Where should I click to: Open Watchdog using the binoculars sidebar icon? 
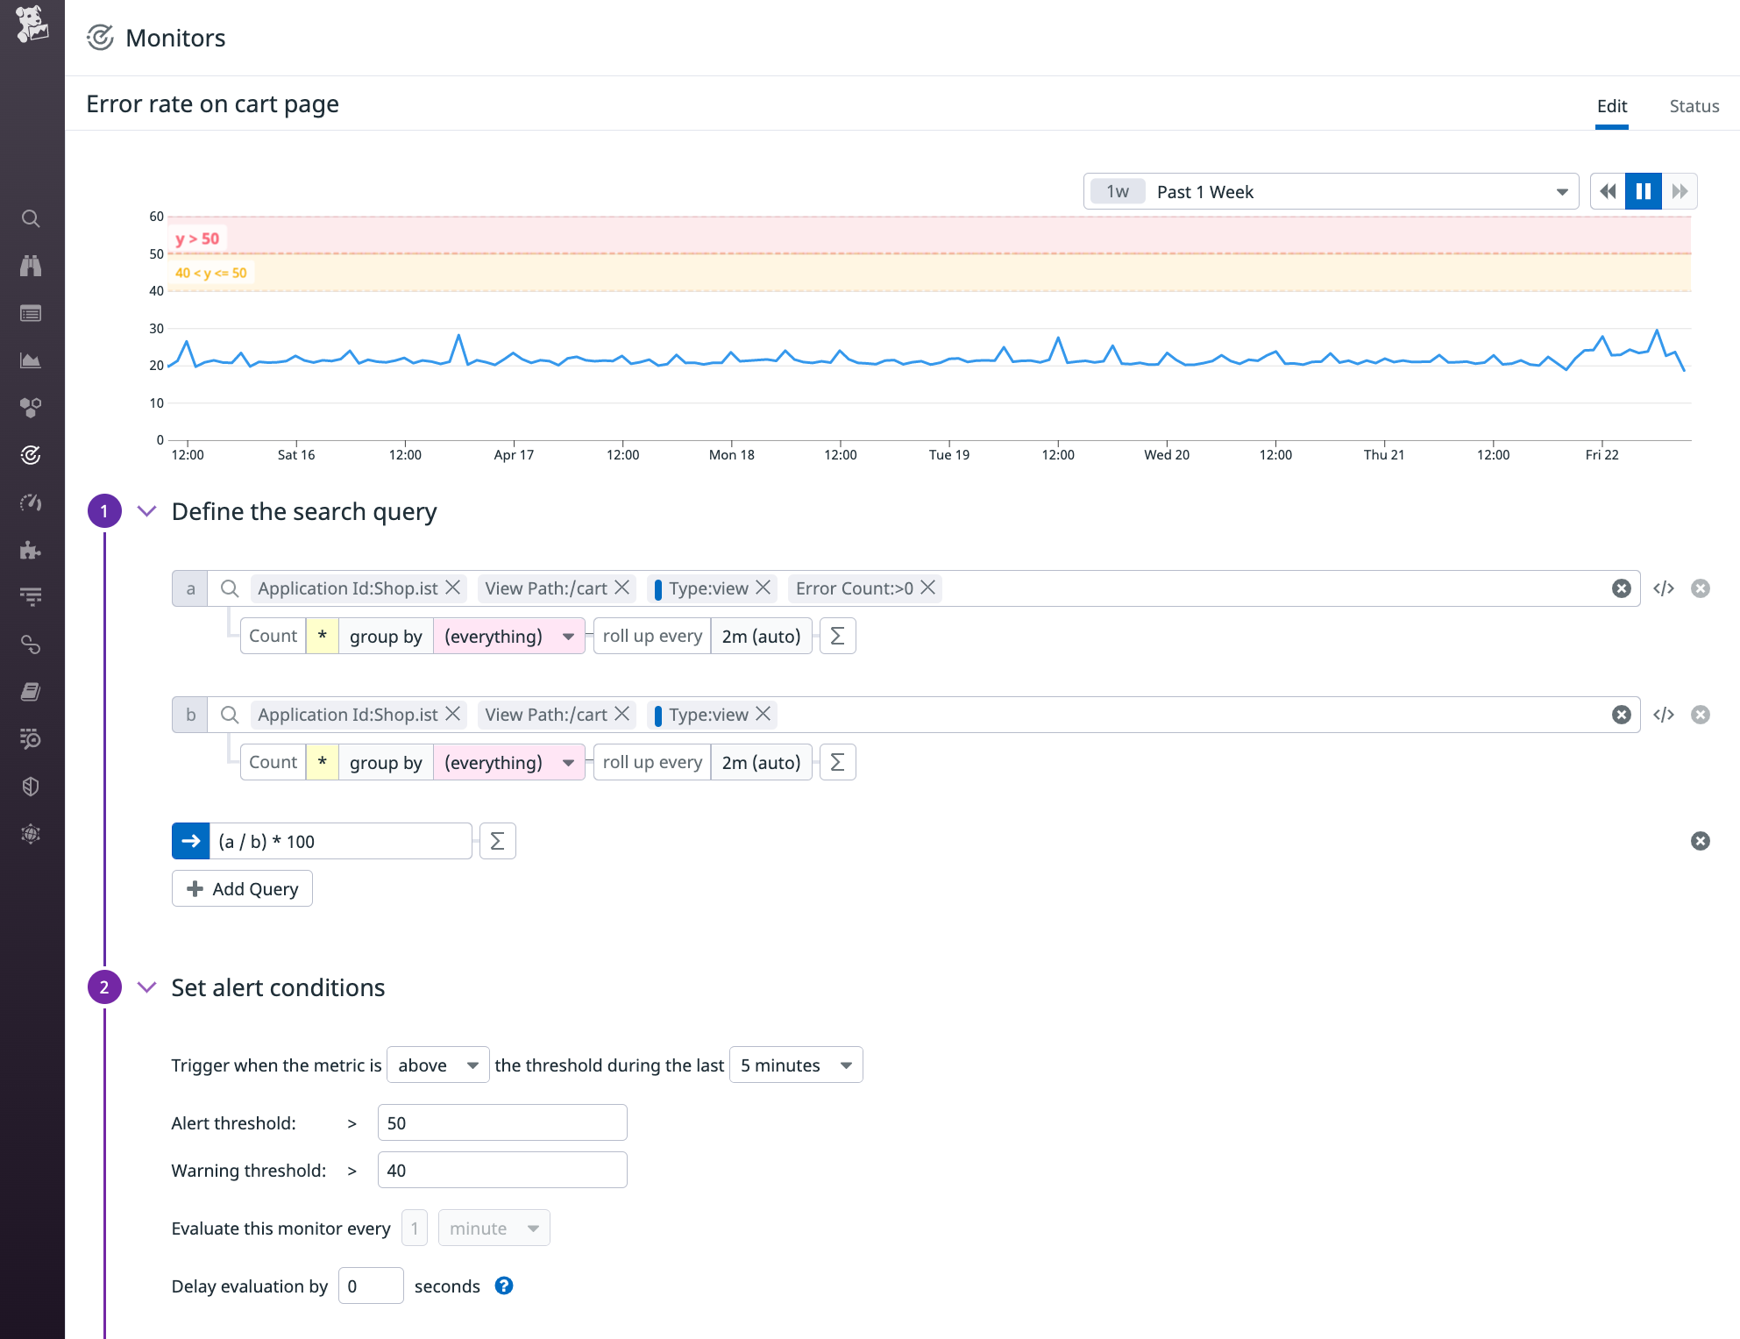click(x=31, y=266)
